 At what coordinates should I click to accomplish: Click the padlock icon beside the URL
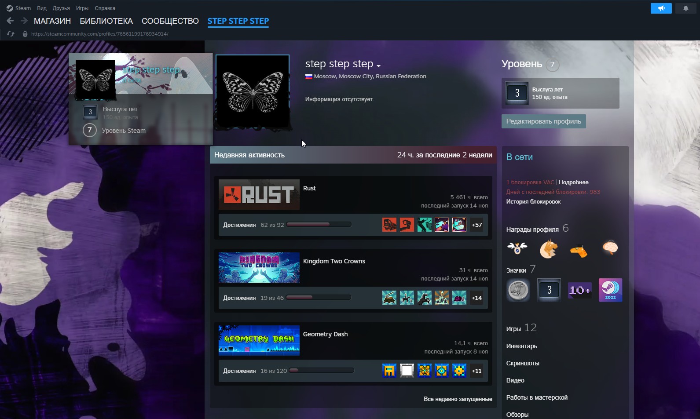point(25,34)
